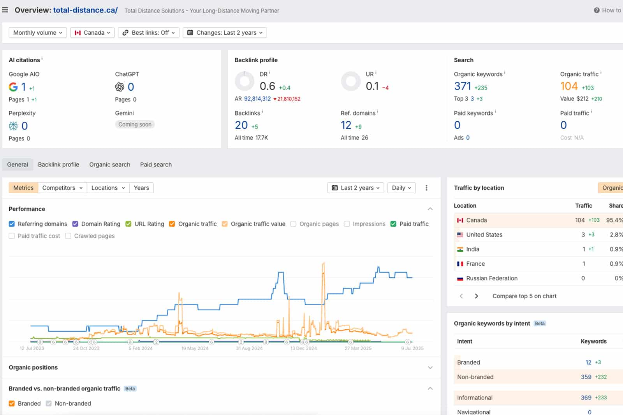623x415 pixels.
Task: Enable the Crawled pages checkbox
Action: pyautogui.click(x=68, y=236)
